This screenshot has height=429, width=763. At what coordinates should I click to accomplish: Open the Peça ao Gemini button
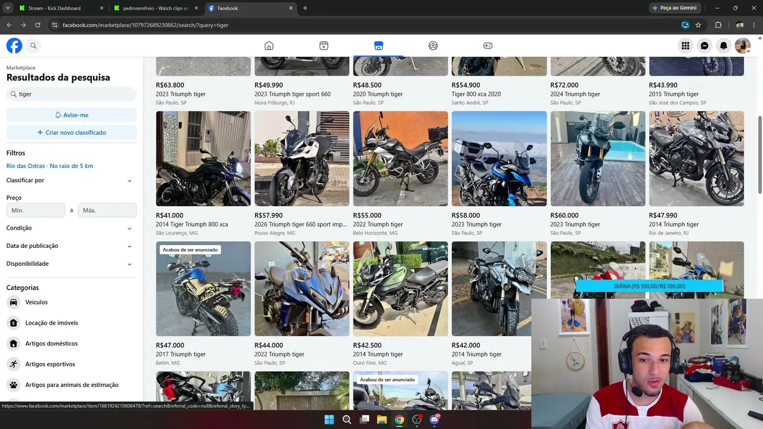click(675, 8)
